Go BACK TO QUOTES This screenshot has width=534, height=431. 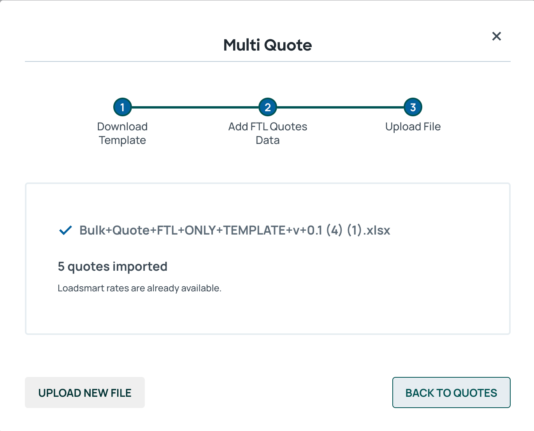pos(451,392)
